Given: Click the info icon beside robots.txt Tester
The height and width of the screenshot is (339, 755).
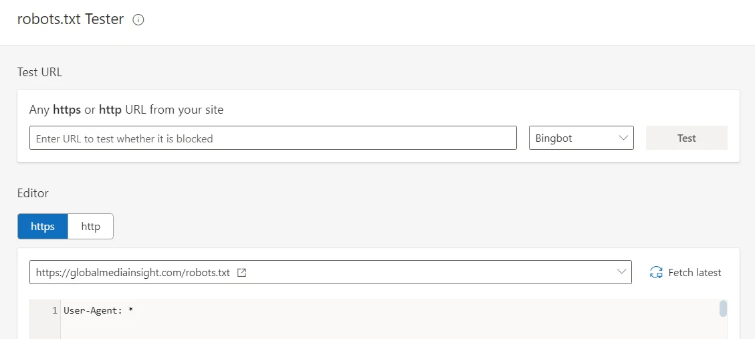Looking at the screenshot, I should coord(138,20).
